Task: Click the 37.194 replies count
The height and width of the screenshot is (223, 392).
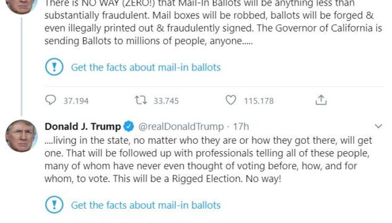Action: 76,101
